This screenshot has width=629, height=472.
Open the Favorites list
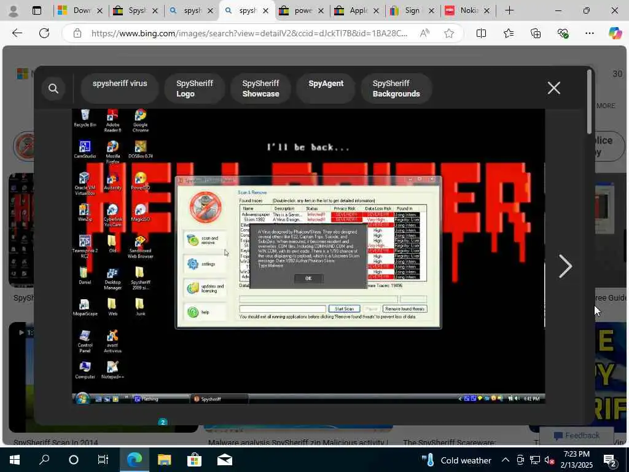[x=508, y=33]
